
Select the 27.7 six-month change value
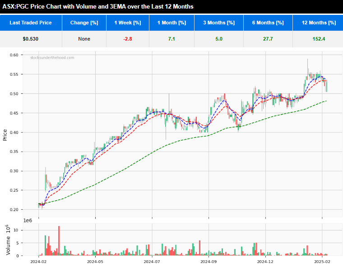(268, 39)
